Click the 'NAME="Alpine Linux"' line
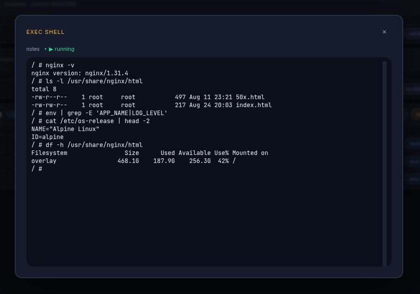420x294 pixels. point(65,129)
